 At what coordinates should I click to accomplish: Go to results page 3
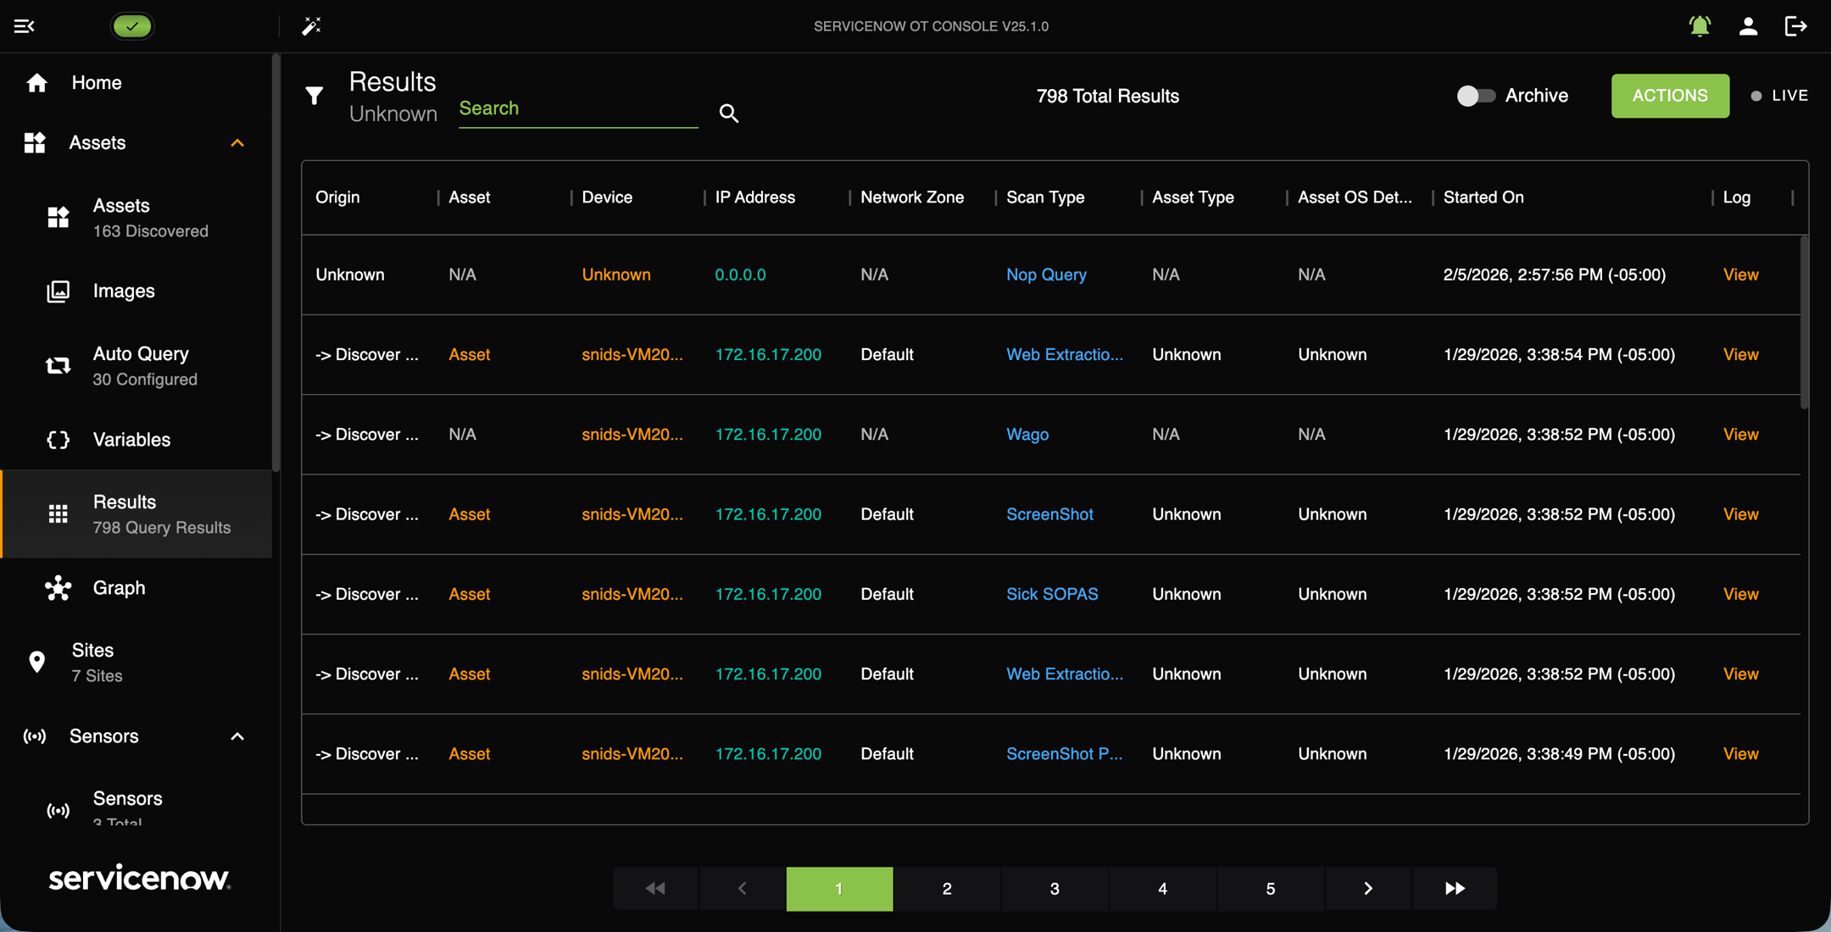[1055, 889]
